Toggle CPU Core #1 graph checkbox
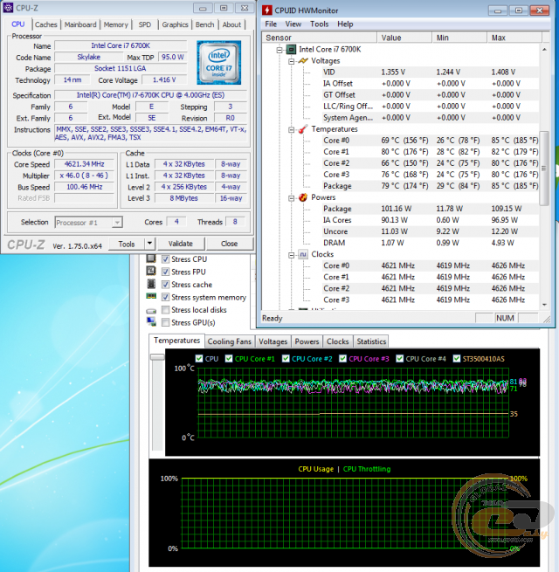This screenshot has height=572, width=559. [229, 359]
